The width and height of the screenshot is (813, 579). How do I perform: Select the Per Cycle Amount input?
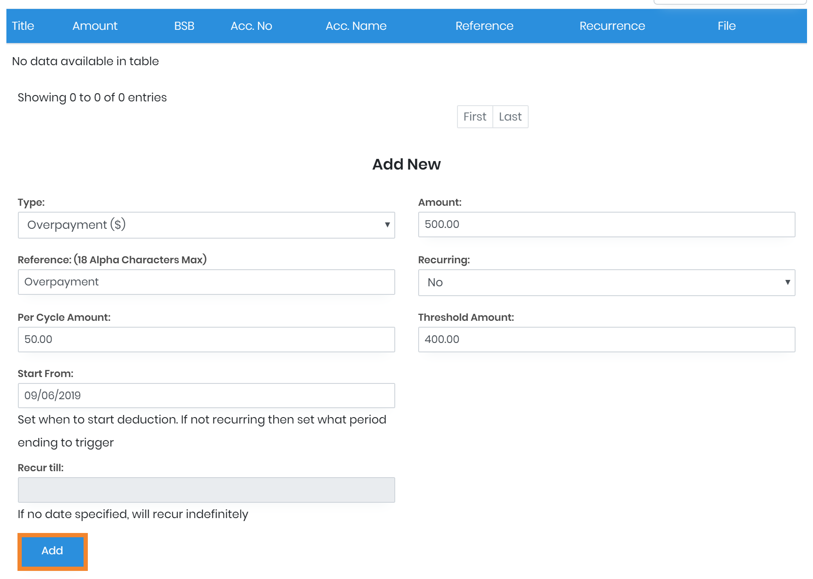(206, 340)
